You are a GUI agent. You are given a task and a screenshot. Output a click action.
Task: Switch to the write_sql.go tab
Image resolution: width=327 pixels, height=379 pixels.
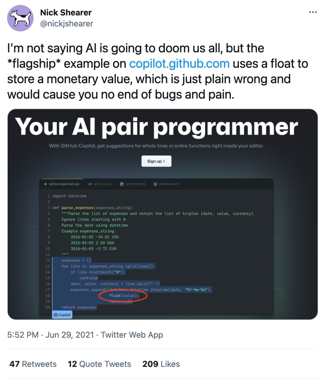click(100, 184)
